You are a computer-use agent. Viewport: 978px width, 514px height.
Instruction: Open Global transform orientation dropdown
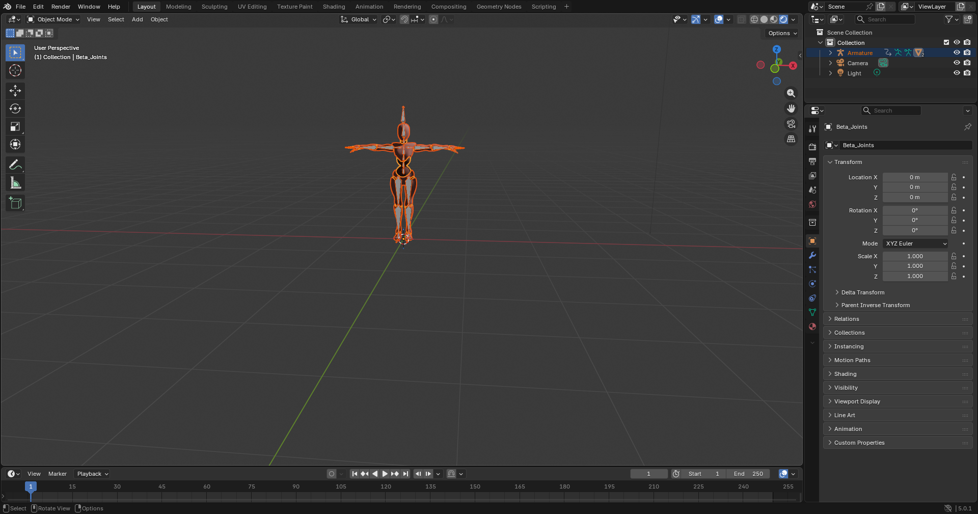point(359,19)
